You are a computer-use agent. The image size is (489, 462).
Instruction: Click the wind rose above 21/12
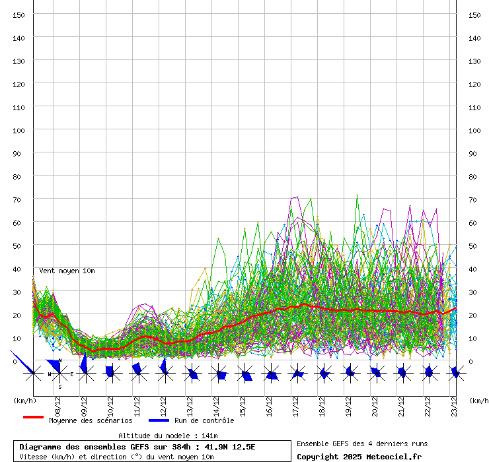click(x=402, y=374)
